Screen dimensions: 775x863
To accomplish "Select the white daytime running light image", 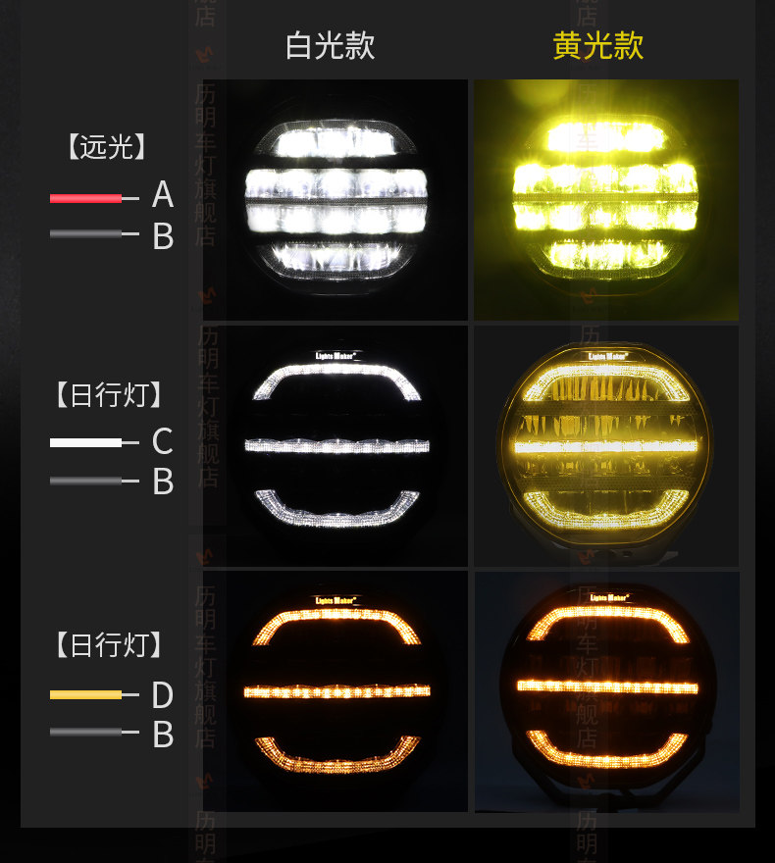I will (336, 446).
